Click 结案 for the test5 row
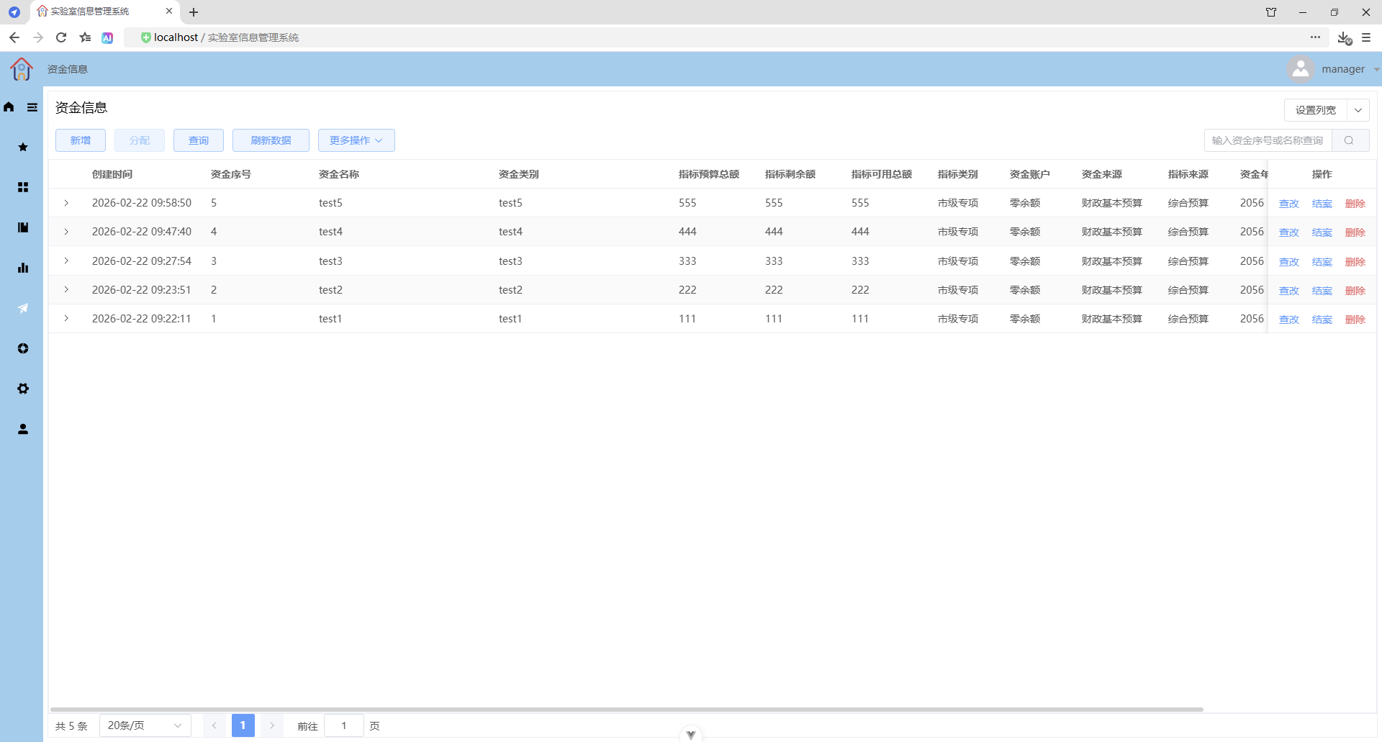1382x742 pixels. click(x=1322, y=204)
